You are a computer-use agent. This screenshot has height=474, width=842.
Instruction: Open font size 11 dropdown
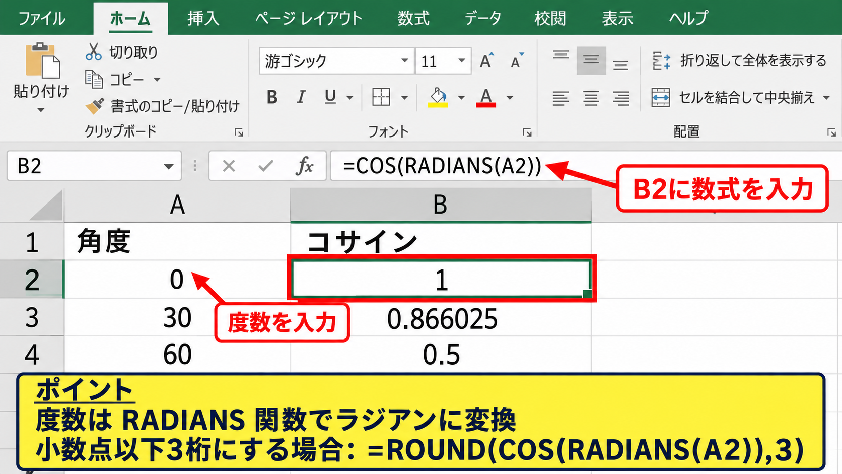461,61
